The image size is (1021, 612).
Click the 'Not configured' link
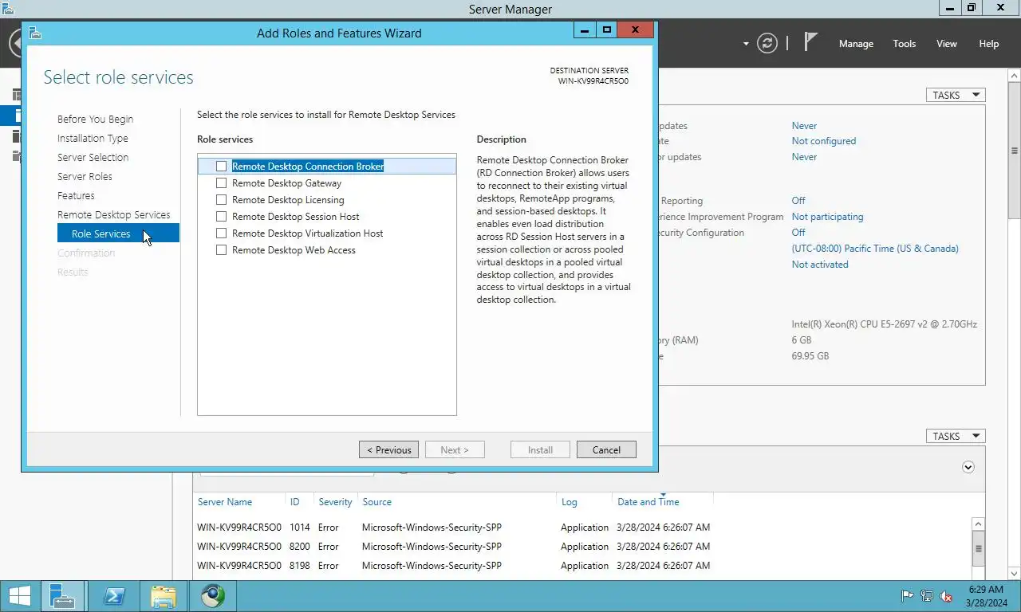pyautogui.click(x=823, y=141)
